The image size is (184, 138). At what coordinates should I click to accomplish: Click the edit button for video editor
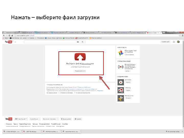tap(128, 98)
